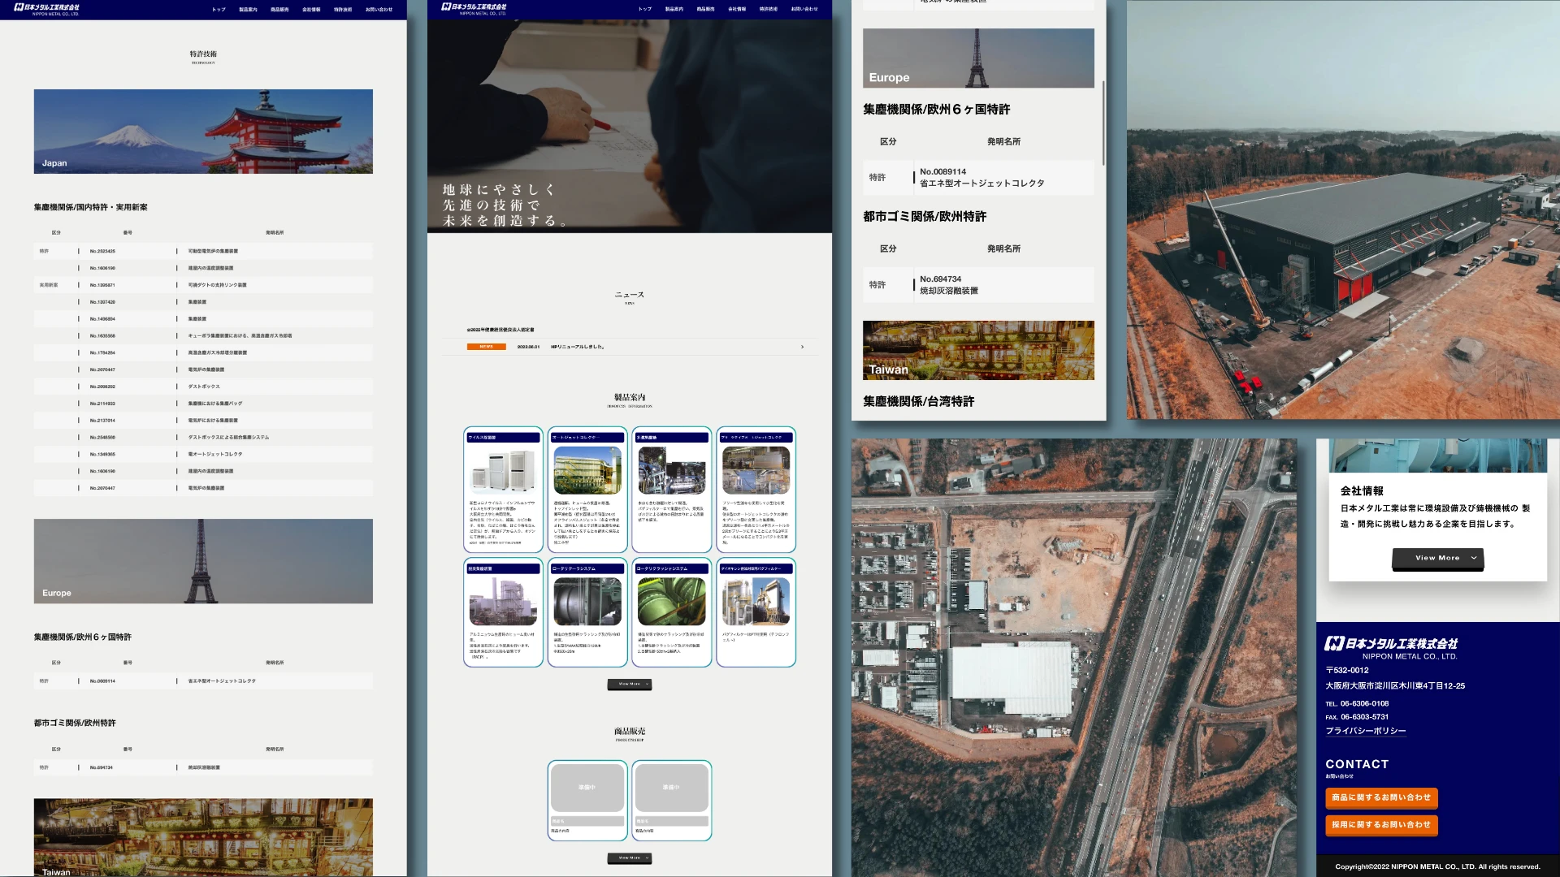Open お問い合わせ in the patent page navigation

pos(379,10)
